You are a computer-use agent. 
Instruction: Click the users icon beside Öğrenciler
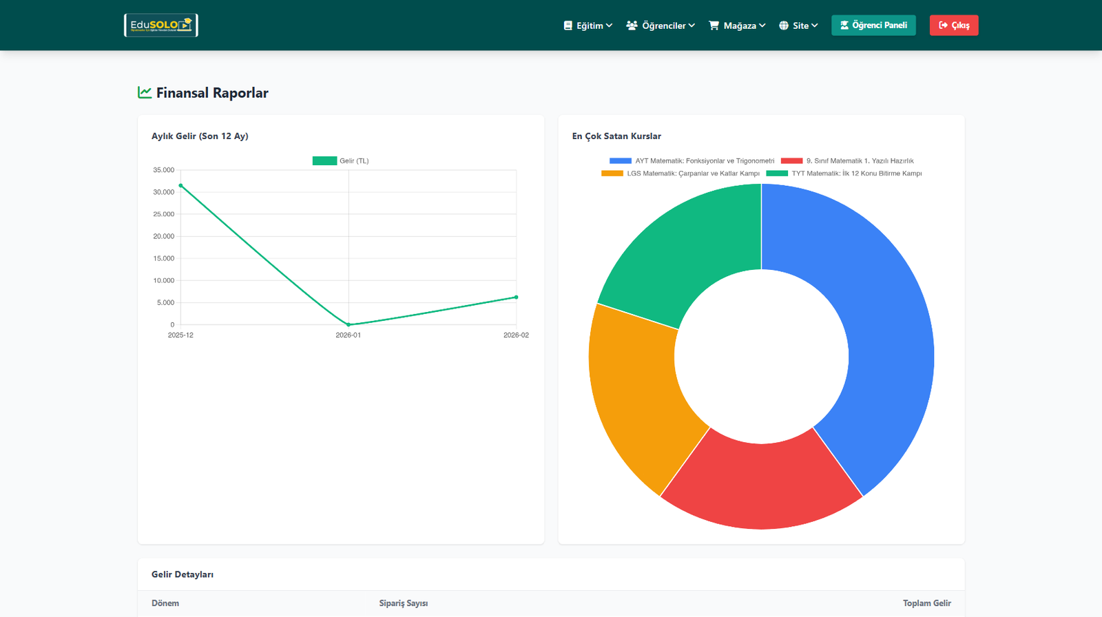coord(632,25)
